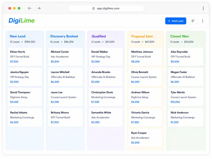Open the browser three-dot menu
This screenshot has width=212, height=159.
coord(203,8)
